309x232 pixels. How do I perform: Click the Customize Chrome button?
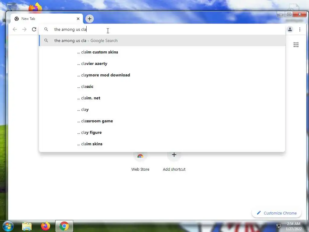point(276,213)
